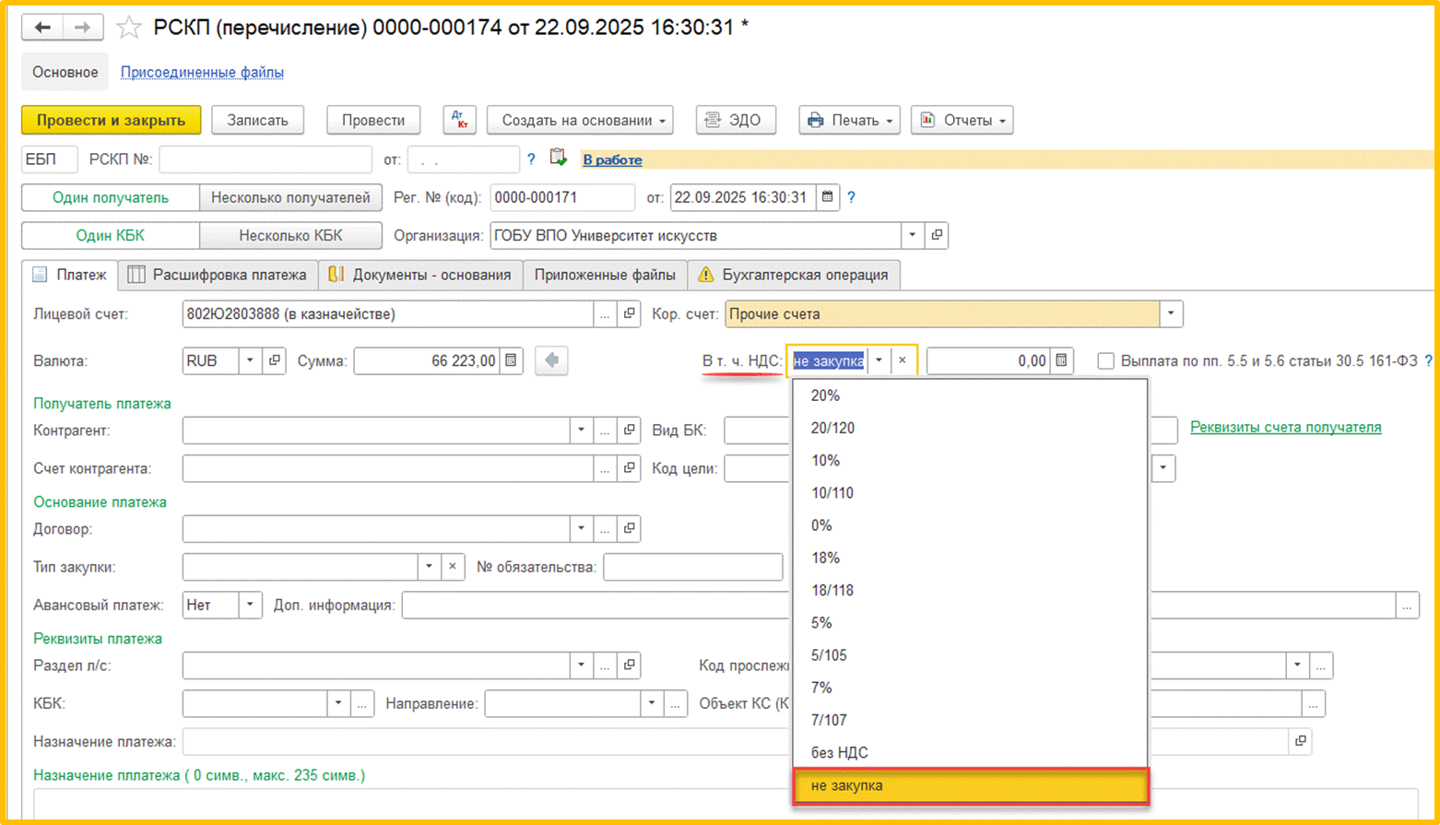The height and width of the screenshot is (825, 1440).
Task: Click the grey left arrow beside Сумма
Action: (551, 360)
